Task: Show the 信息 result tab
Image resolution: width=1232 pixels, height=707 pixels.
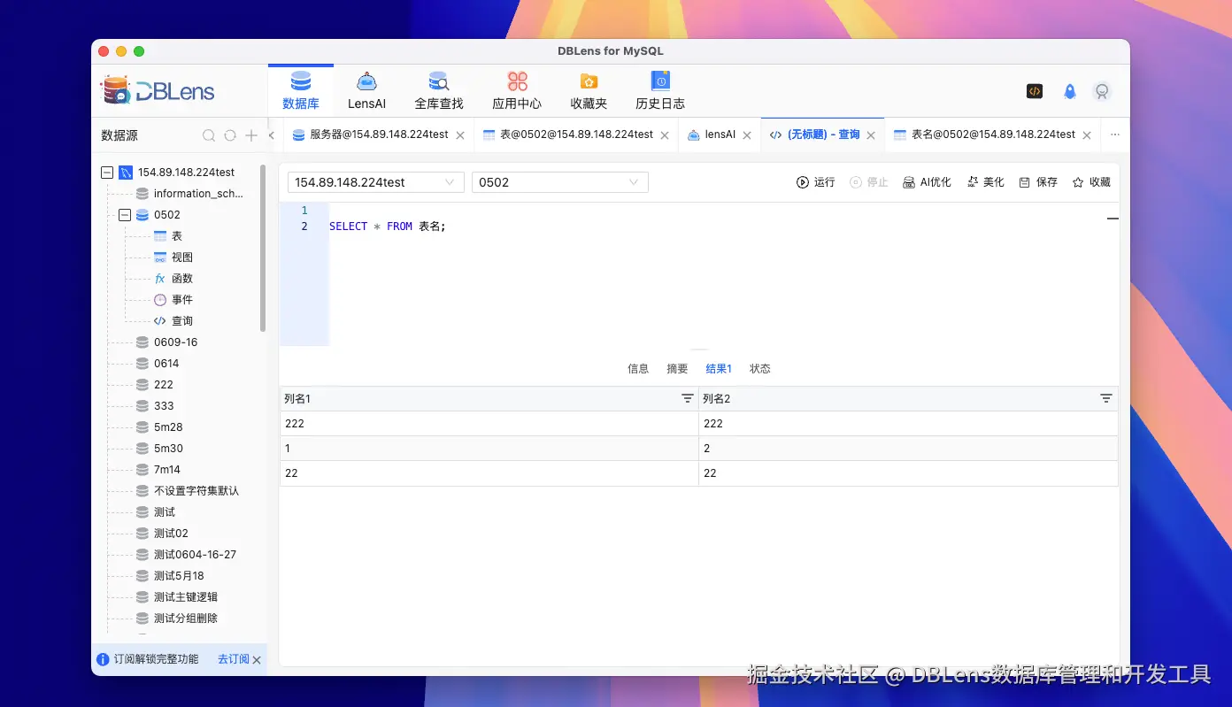Action: (x=638, y=369)
